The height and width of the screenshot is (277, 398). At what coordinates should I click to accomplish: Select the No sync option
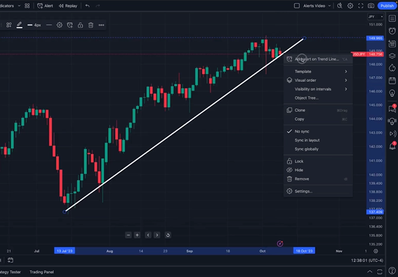[x=318, y=132]
